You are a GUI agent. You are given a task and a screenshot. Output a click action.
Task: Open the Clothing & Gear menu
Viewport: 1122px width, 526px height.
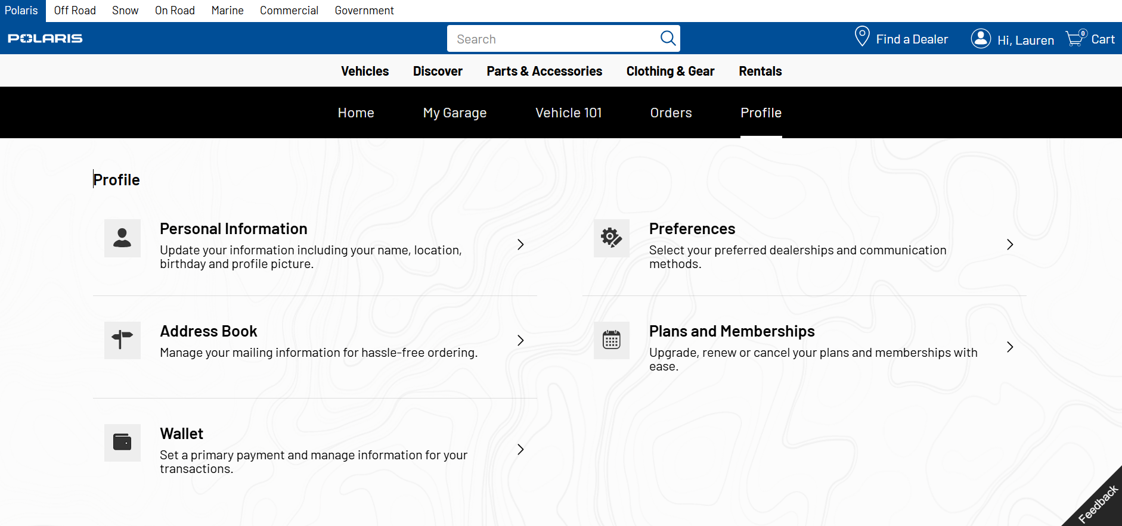tap(670, 71)
